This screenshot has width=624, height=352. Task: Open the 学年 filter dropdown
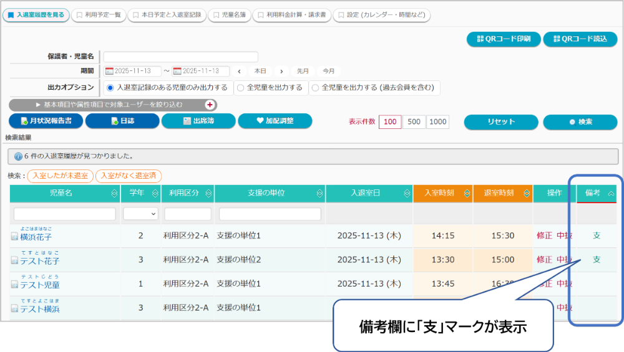[x=141, y=214]
